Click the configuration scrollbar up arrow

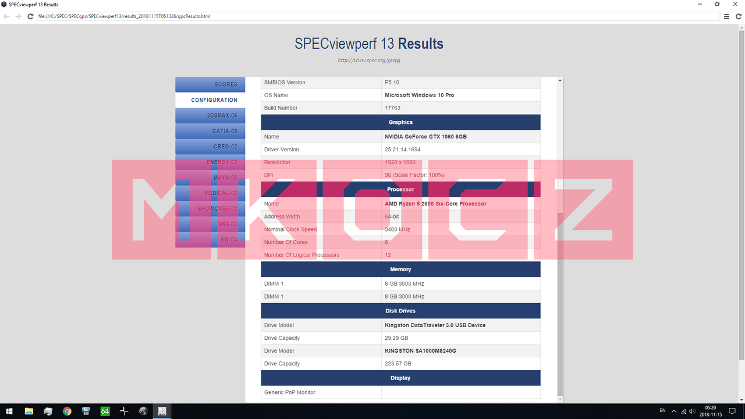coord(560,80)
